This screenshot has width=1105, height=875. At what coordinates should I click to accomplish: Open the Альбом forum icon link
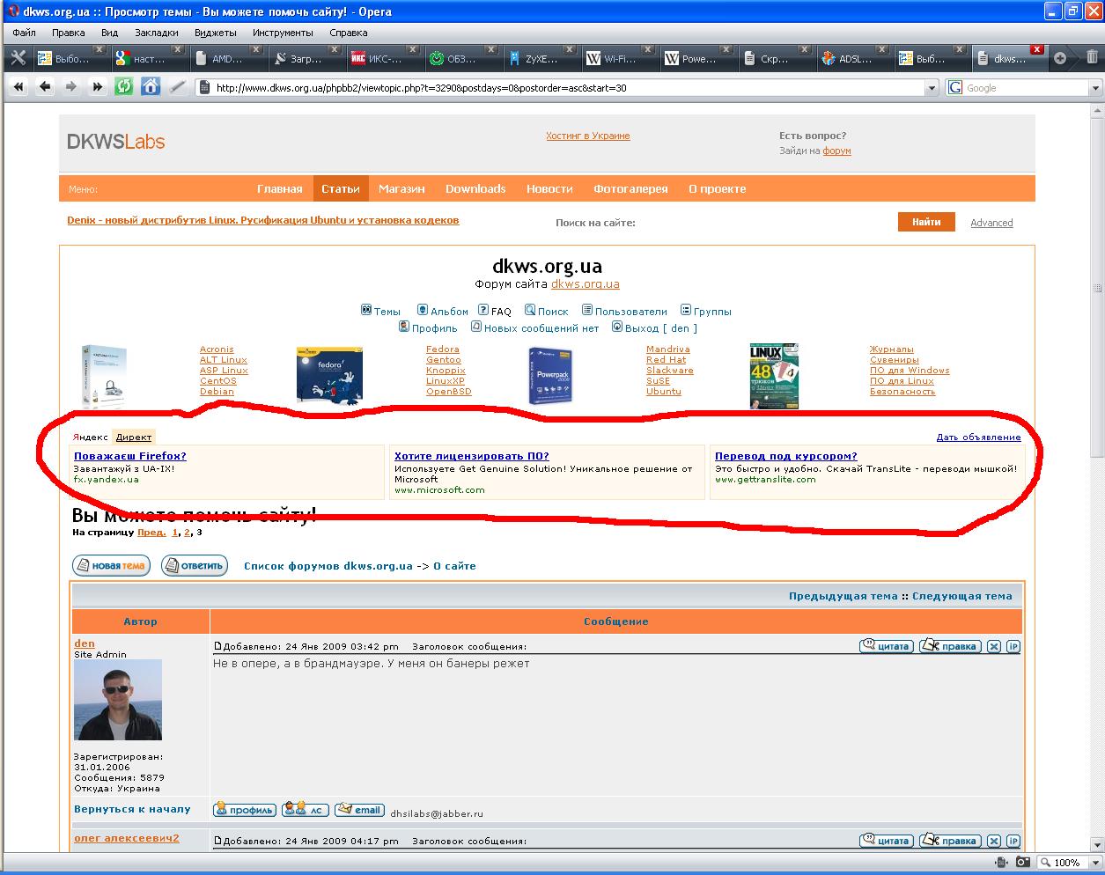click(442, 311)
